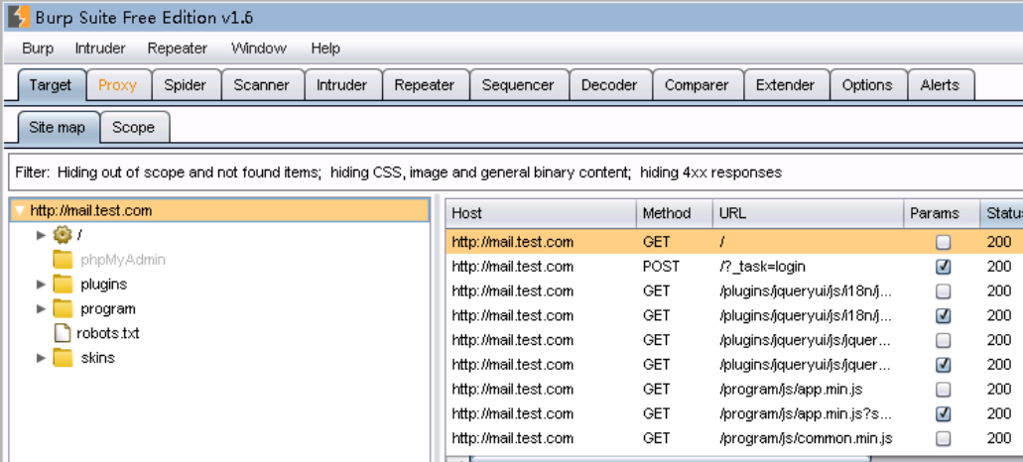1023x462 pixels.
Task: Sort table by Status column header
Action: click(1001, 214)
